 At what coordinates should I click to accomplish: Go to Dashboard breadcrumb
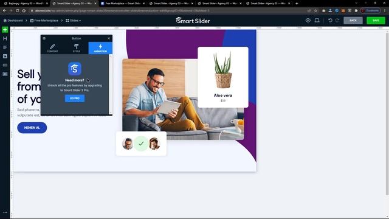tap(13, 21)
